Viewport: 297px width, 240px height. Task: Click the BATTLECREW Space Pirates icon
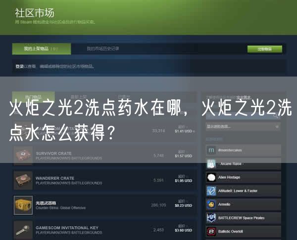[x=211, y=218]
